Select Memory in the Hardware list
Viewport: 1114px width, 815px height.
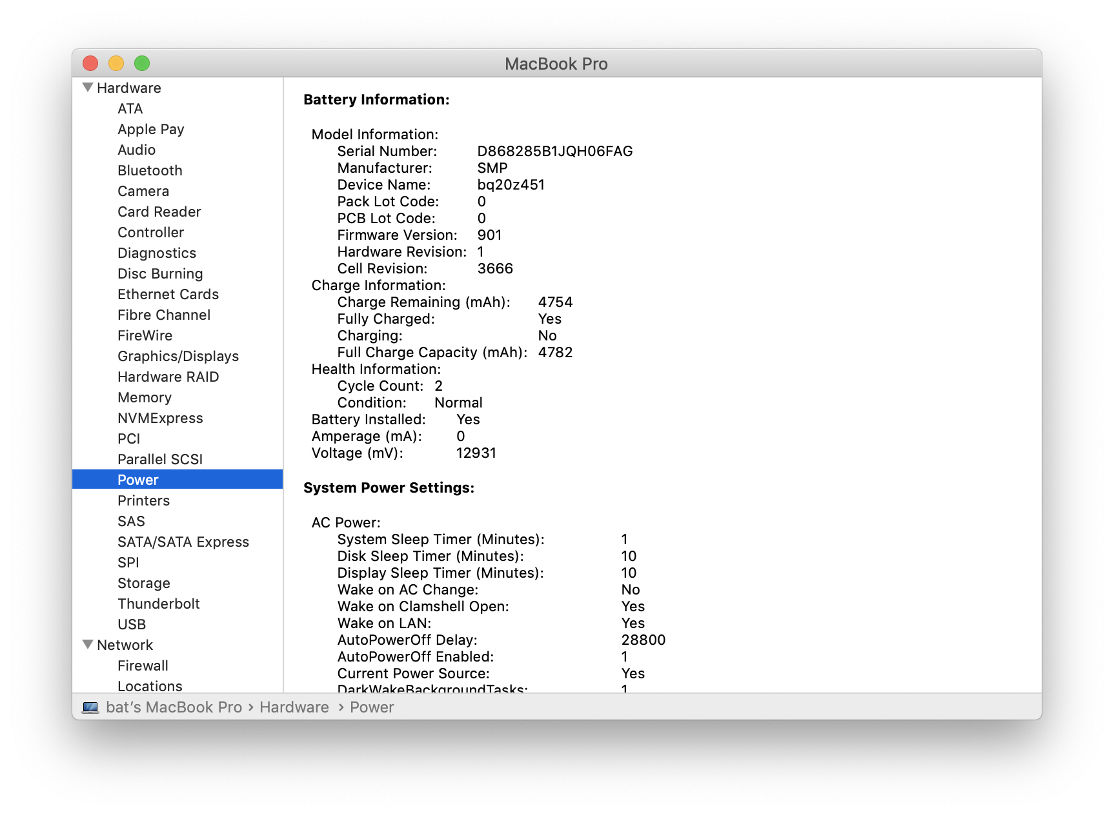point(144,397)
